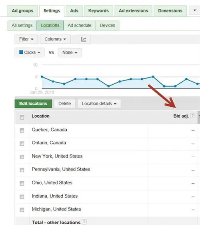Sort by the Bid adj. column header

pos(181,116)
